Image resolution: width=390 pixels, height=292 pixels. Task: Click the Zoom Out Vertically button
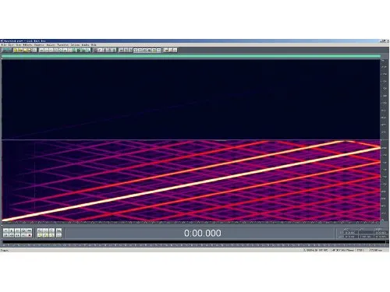(59, 235)
